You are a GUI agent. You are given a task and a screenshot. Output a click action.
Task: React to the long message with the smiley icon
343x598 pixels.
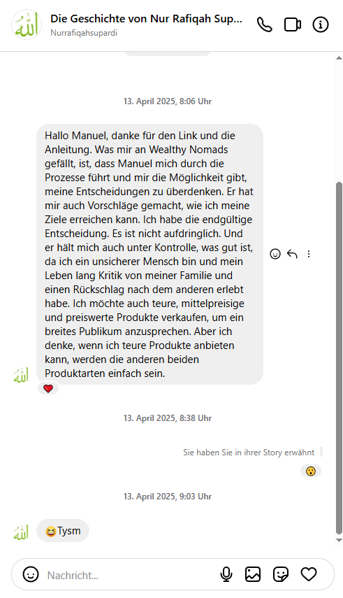click(x=275, y=254)
